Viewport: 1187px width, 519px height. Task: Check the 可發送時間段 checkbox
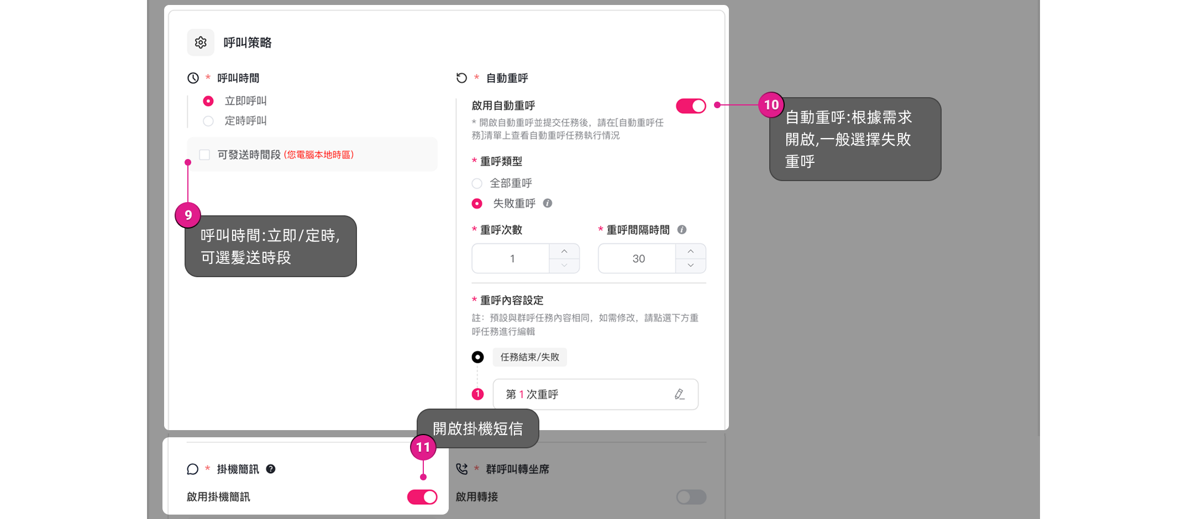click(x=204, y=155)
